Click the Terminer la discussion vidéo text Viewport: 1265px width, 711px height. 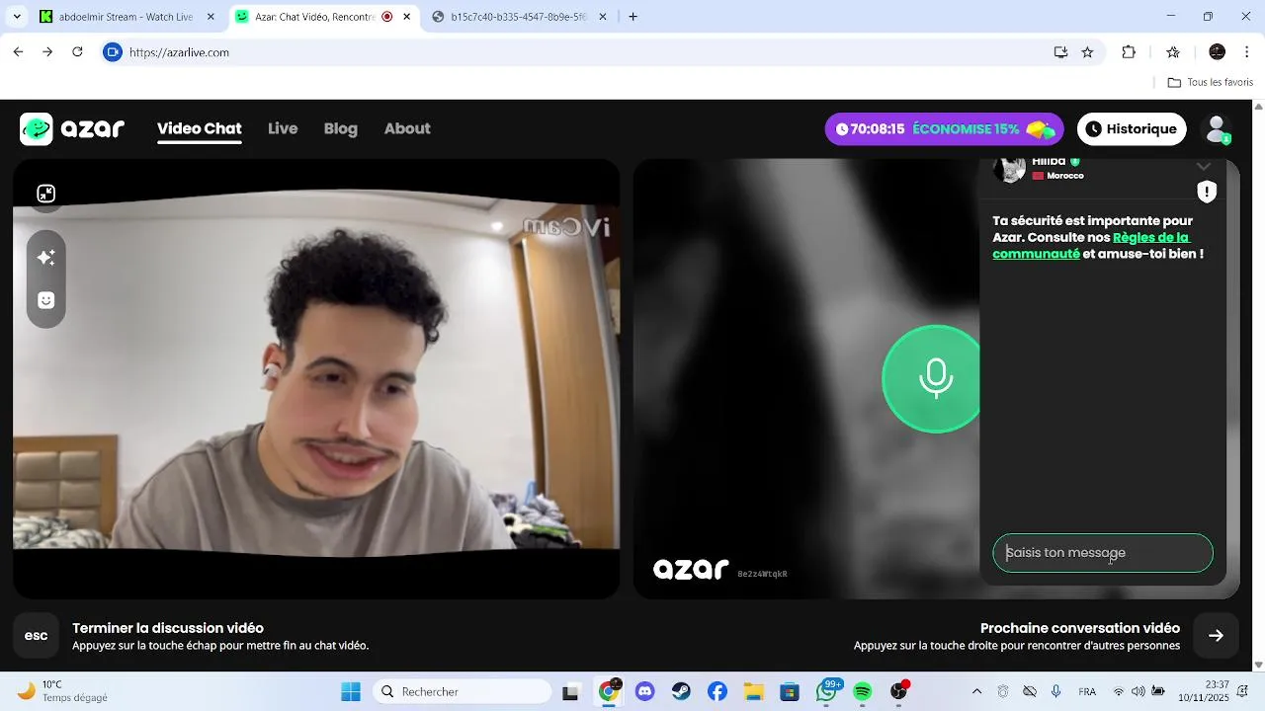(x=168, y=628)
